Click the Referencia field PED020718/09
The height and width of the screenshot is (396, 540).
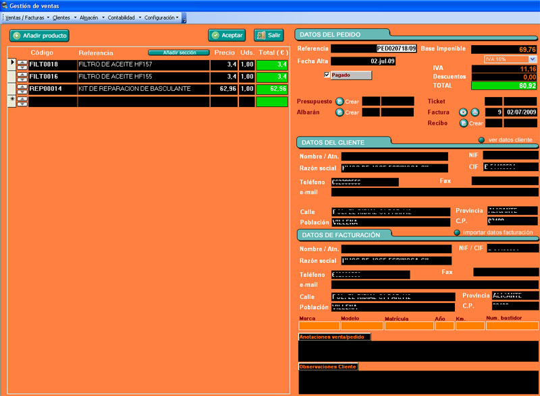[x=374, y=48]
